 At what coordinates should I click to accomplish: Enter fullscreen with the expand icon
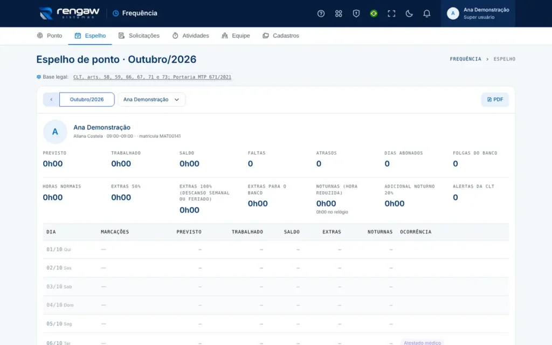coord(391,13)
